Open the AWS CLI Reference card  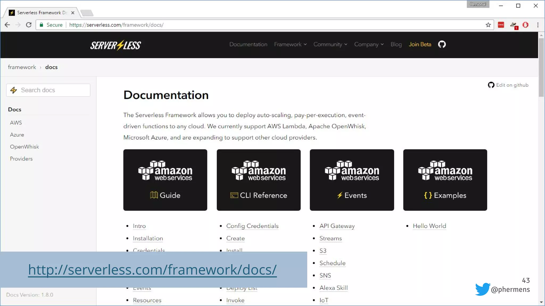click(259, 180)
